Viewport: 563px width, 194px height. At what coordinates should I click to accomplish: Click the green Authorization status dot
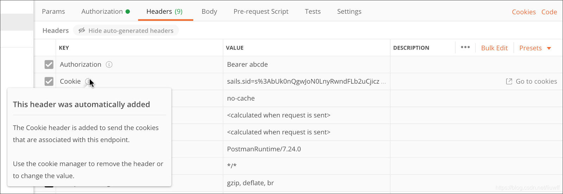coord(128,12)
